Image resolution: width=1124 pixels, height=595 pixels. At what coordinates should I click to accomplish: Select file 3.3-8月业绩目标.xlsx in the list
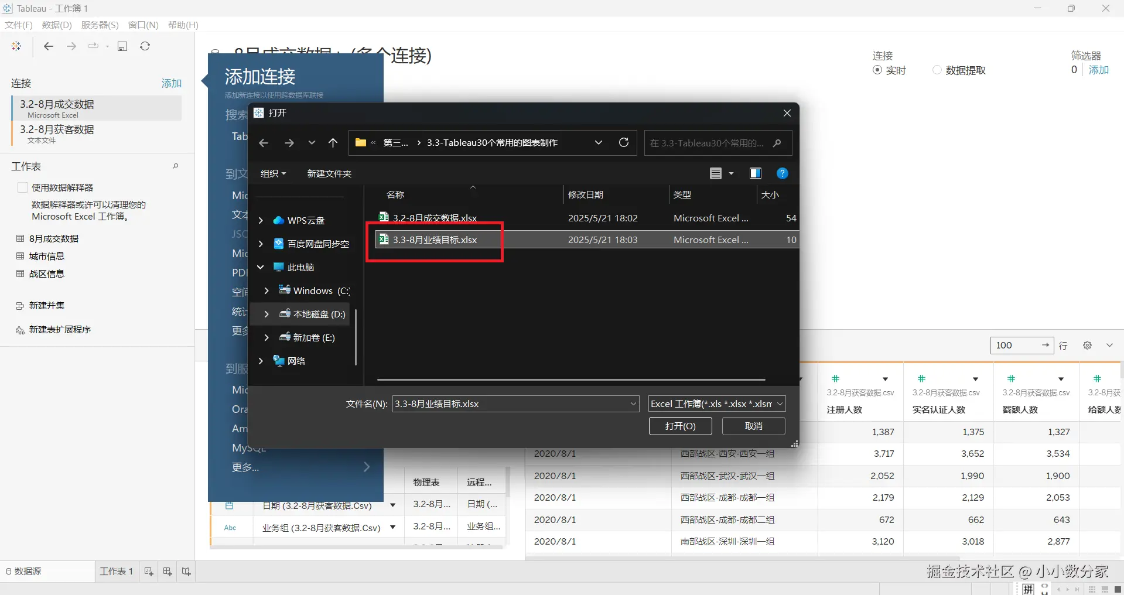587,240
